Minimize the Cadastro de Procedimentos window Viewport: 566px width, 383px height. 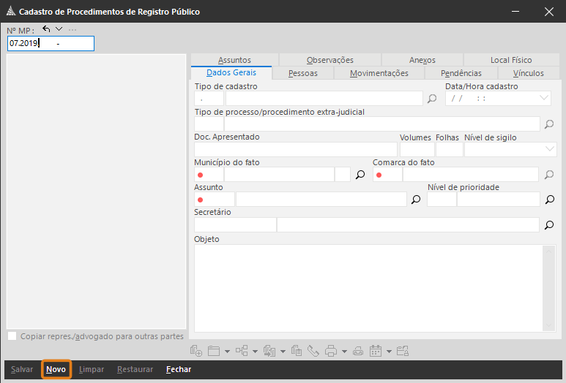click(x=515, y=12)
